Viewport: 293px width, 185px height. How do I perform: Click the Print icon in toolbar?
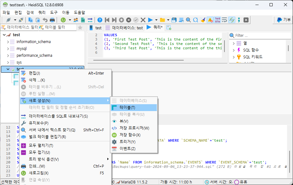click(x=52, y=20)
